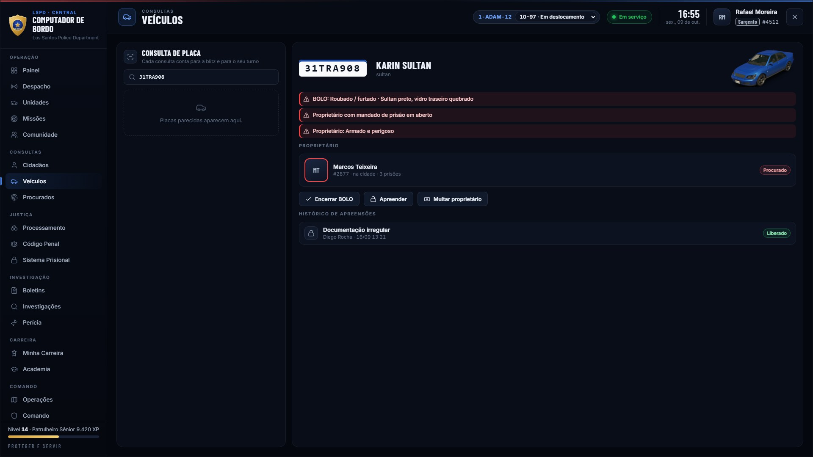Click the search magnifier icon in plate field

pos(132,77)
